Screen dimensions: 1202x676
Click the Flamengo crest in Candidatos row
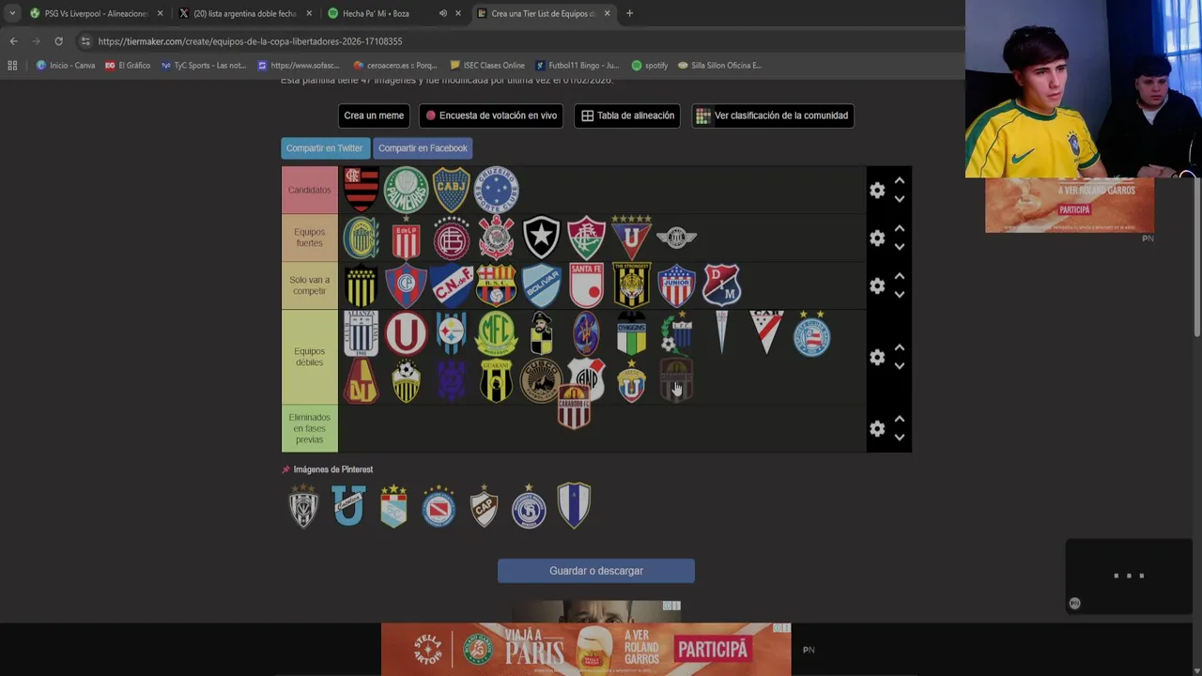(361, 190)
